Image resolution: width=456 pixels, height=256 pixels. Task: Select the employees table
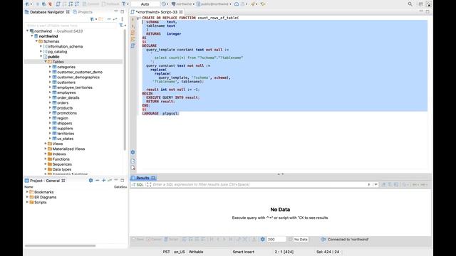(66, 92)
